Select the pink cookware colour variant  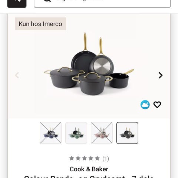(102, 133)
